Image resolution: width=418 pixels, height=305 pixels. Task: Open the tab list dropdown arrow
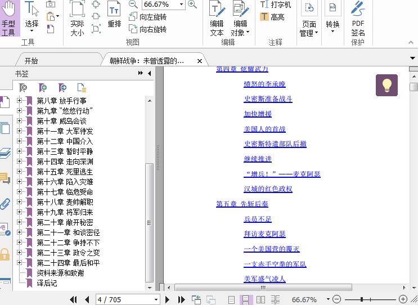(412, 58)
